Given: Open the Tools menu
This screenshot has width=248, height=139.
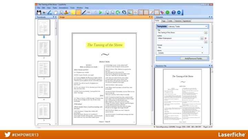Looking at the screenshot, I should [72, 8].
